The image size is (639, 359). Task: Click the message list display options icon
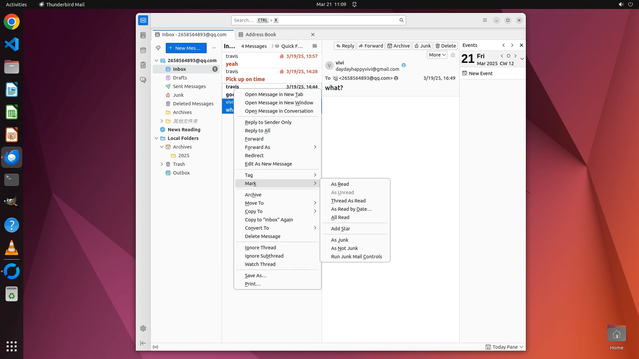coord(315,46)
